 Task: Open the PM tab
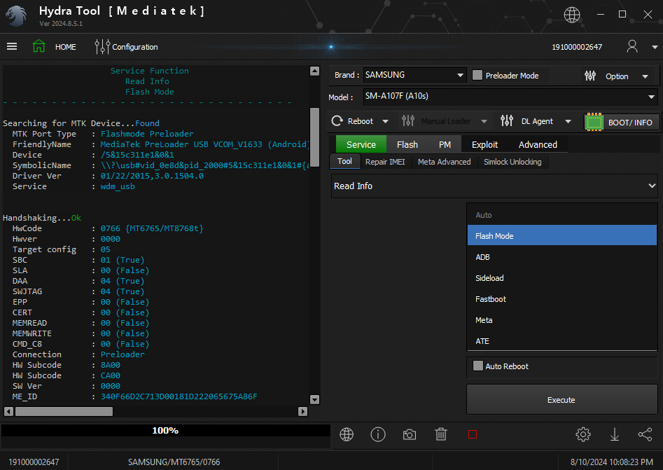tap(445, 144)
